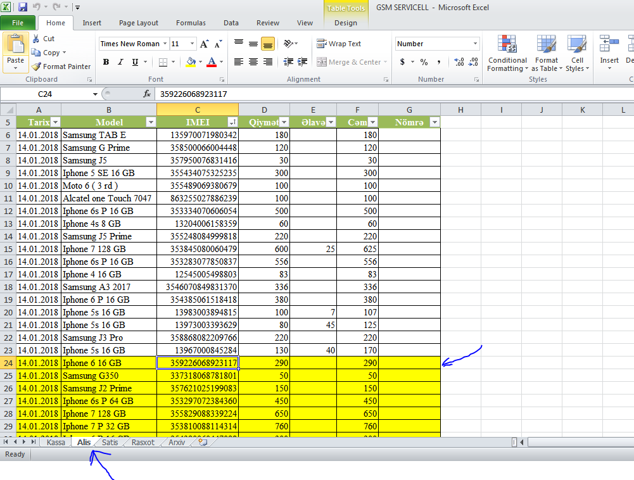Select column D header

[x=264, y=110]
